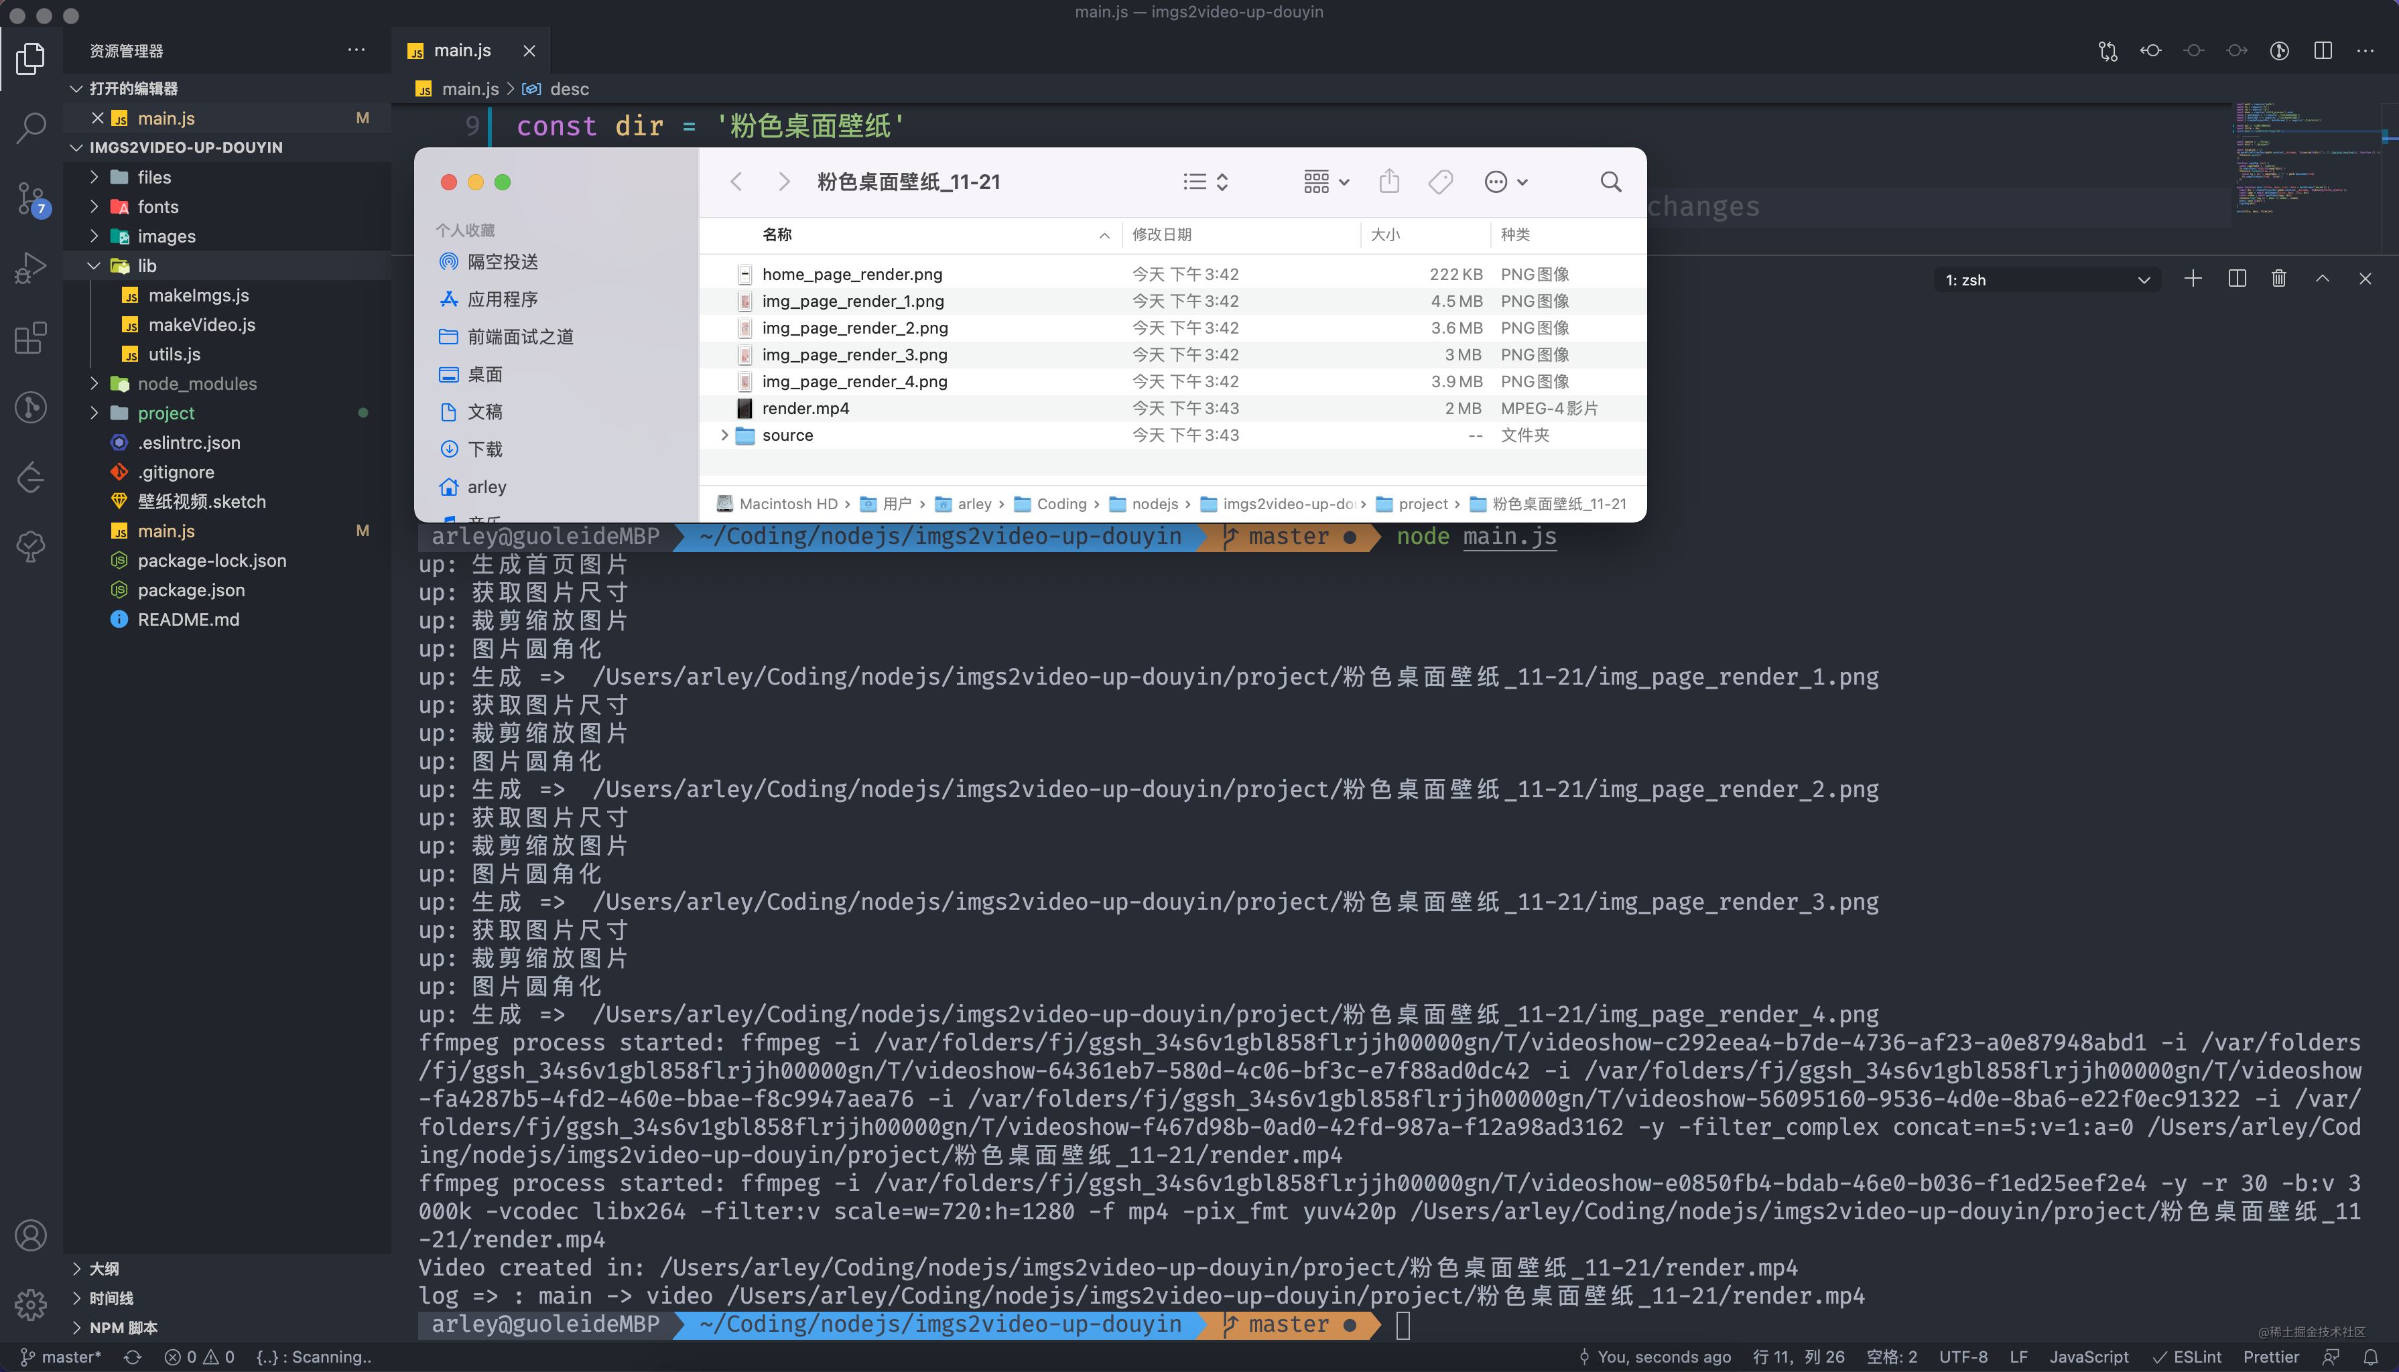
Task: Open the Search view in activity bar
Action: (x=31, y=127)
